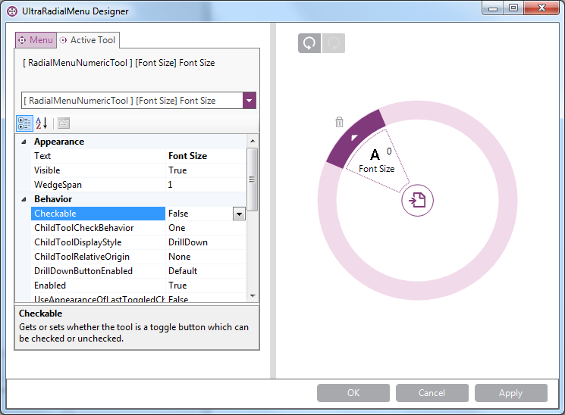
Task: Switch property grid to Categorized view
Action: (x=24, y=123)
